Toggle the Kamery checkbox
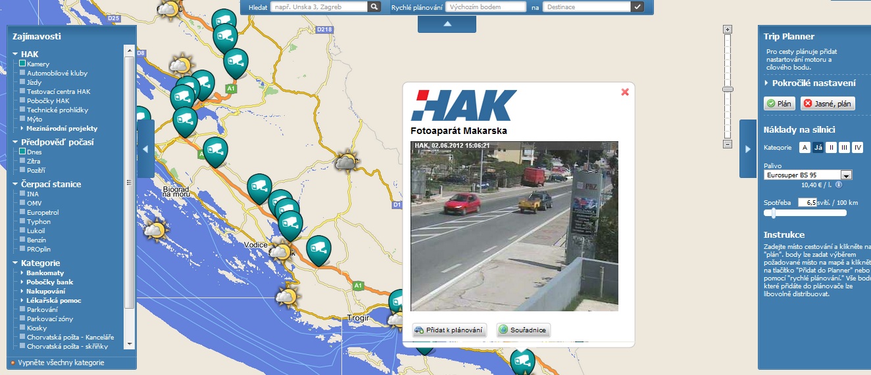The height and width of the screenshot is (375, 871). click(22, 64)
